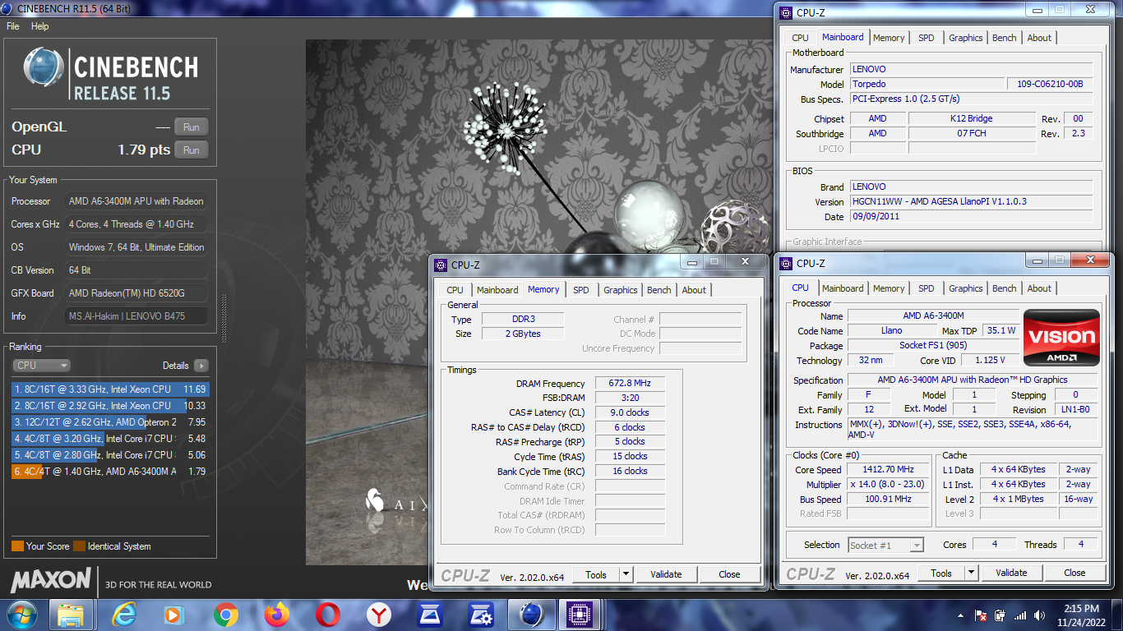Open Tools dropdown arrow in bottom-right CPU window
Image resolution: width=1123 pixels, height=631 pixels.
(x=971, y=573)
